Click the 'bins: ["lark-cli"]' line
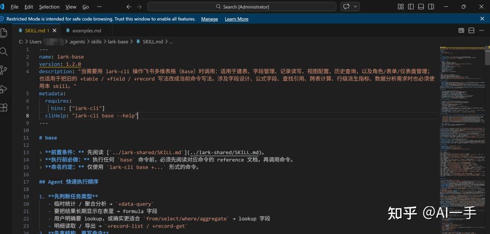 [x=78, y=108]
